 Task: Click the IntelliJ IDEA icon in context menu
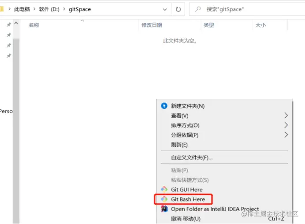click(x=164, y=209)
